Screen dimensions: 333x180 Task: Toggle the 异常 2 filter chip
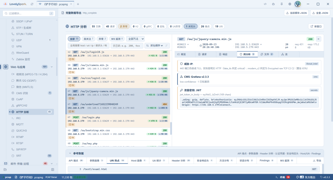(102, 39)
